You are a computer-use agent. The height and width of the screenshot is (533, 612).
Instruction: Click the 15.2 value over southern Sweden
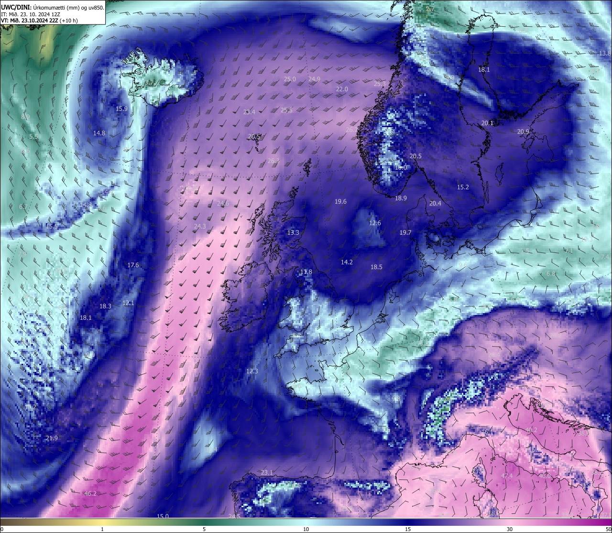coord(463,187)
